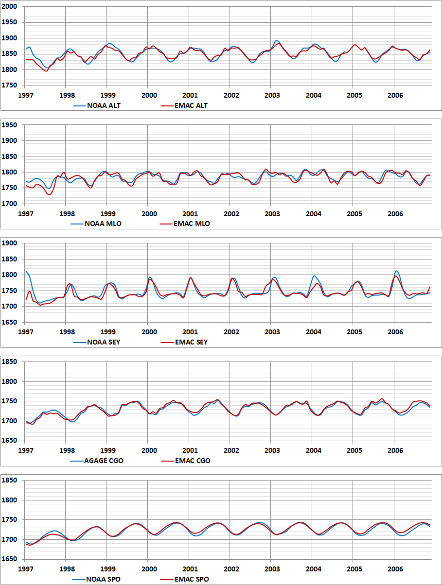Image resolution: width=442 pixels, height=585 pixels.
Task: Click the 2003 x-axis label in the ALT chart
Action: click(x=272, y=96)
